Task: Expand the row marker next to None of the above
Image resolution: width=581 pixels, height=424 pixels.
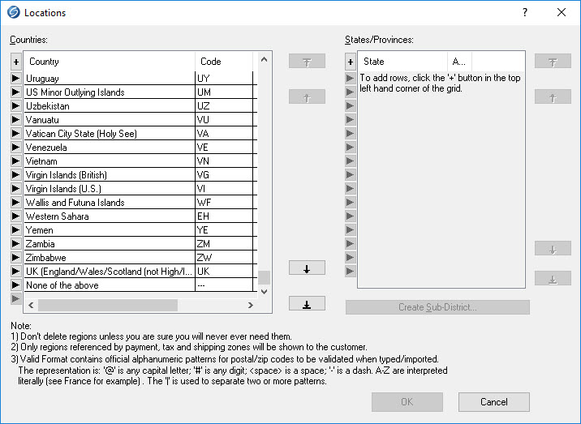Action: click(x=15, y=285)
